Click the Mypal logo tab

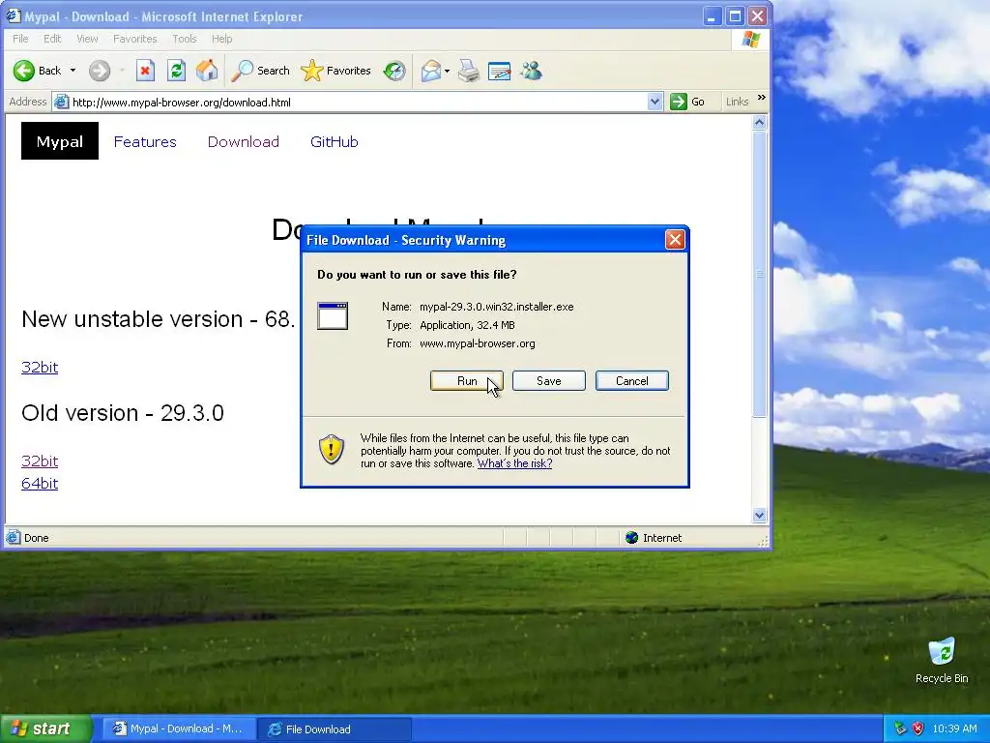[60, 141]
